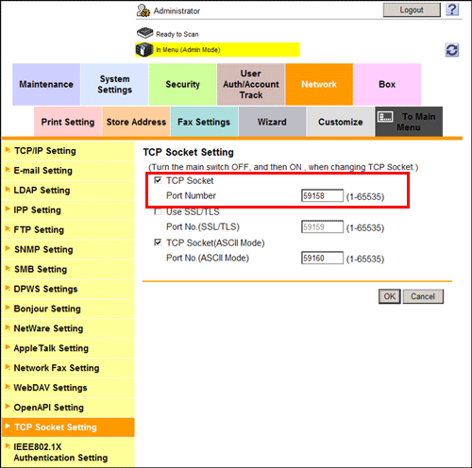Screen dimensions: 472x468
Task: Uncheck the TCP Socket checkbox
Action: pyautogui.click(x=158, y=180)
